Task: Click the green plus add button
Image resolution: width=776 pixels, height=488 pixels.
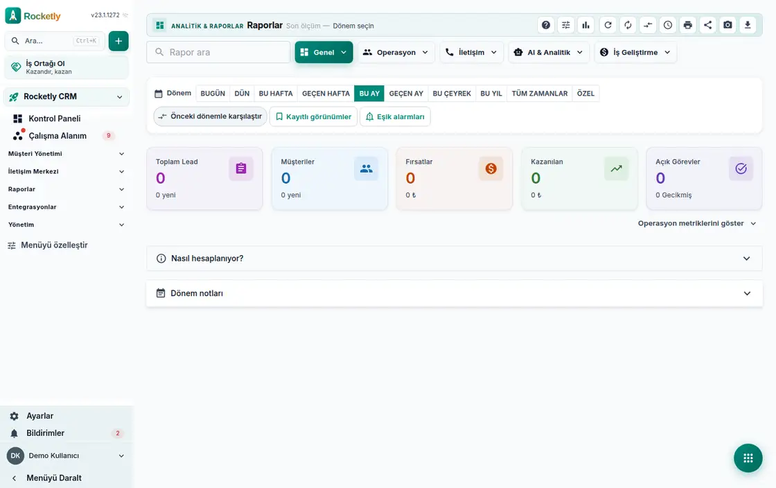Action: tap(118, 41)
